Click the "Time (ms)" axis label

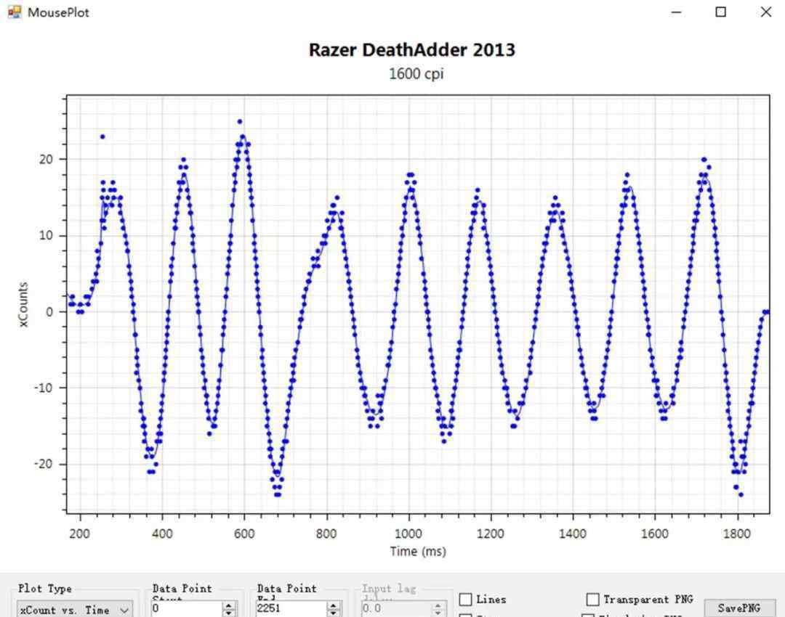point(418,551)
